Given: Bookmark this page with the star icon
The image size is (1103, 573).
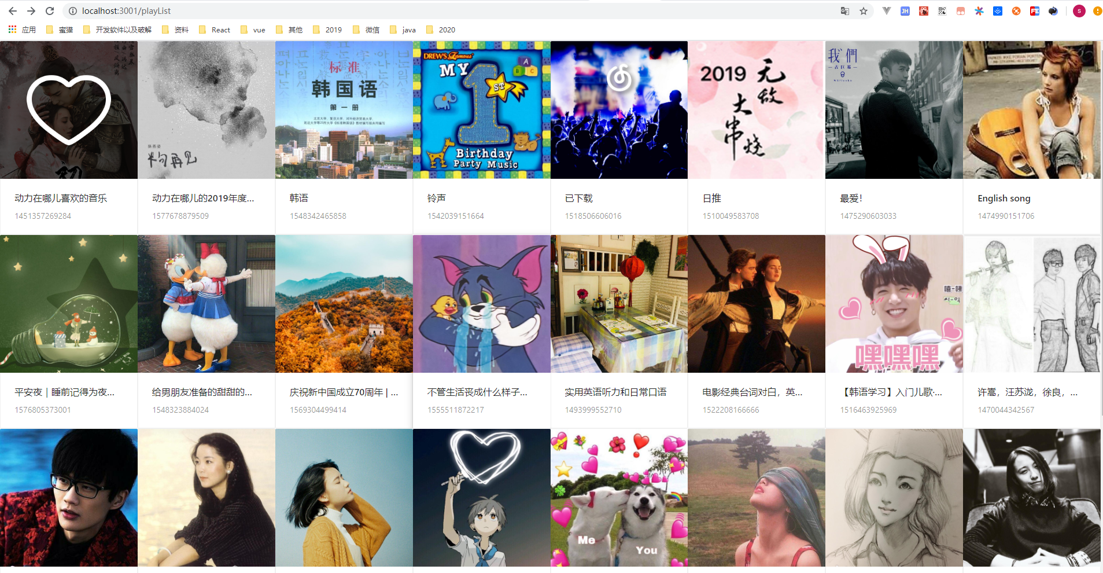Looking at the screenshot, I should pyautogui.click(x=864, y=11).
